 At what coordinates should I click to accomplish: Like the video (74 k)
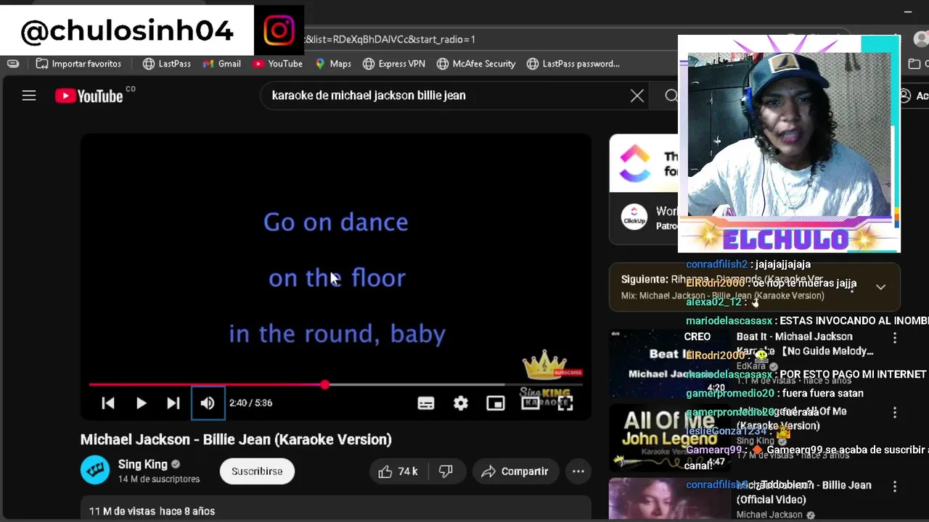pyautogui.click(x=398, y=471)
